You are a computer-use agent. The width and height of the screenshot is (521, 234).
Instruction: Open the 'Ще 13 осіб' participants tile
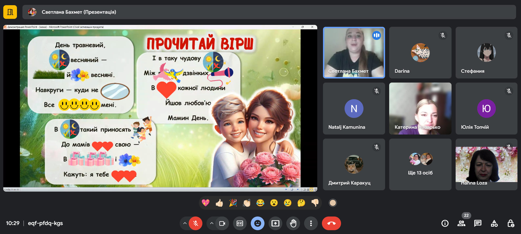[x=420, y=164]
